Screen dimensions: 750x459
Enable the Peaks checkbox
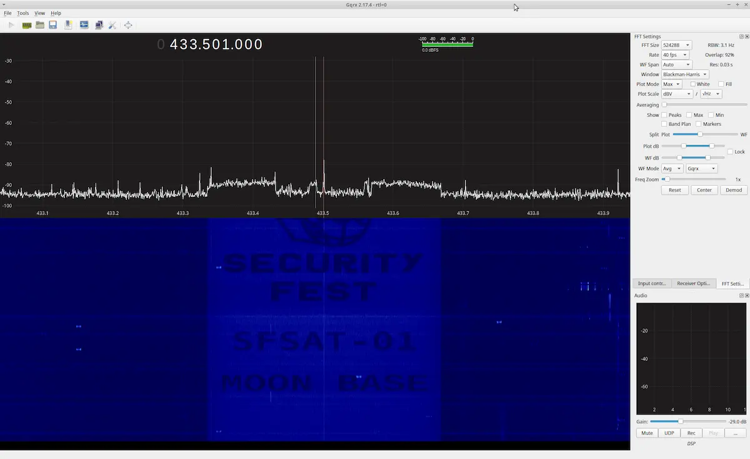pyautogui.click(x=664, y=115)
